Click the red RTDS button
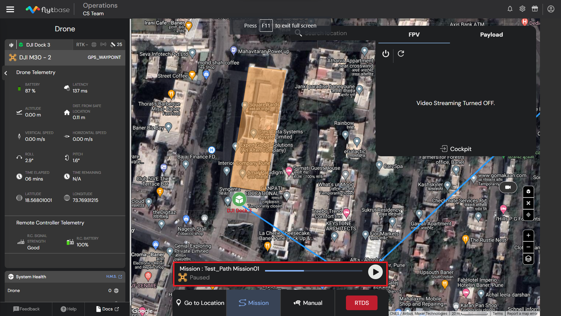Viewport: 561px width, 316px height. point(361,303)
